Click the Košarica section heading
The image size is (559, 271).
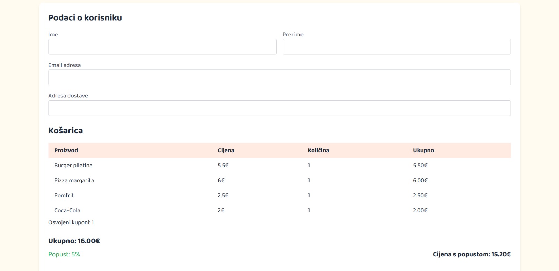tap(66, 131)
